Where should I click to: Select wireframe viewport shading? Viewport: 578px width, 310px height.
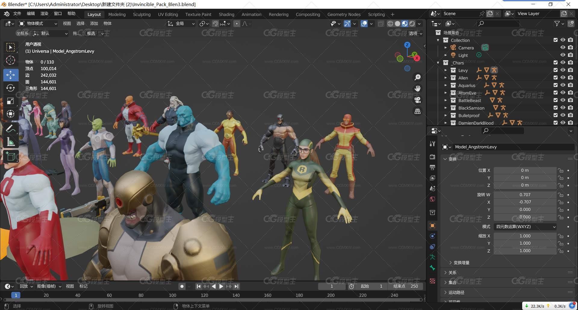tap(390, 23)
